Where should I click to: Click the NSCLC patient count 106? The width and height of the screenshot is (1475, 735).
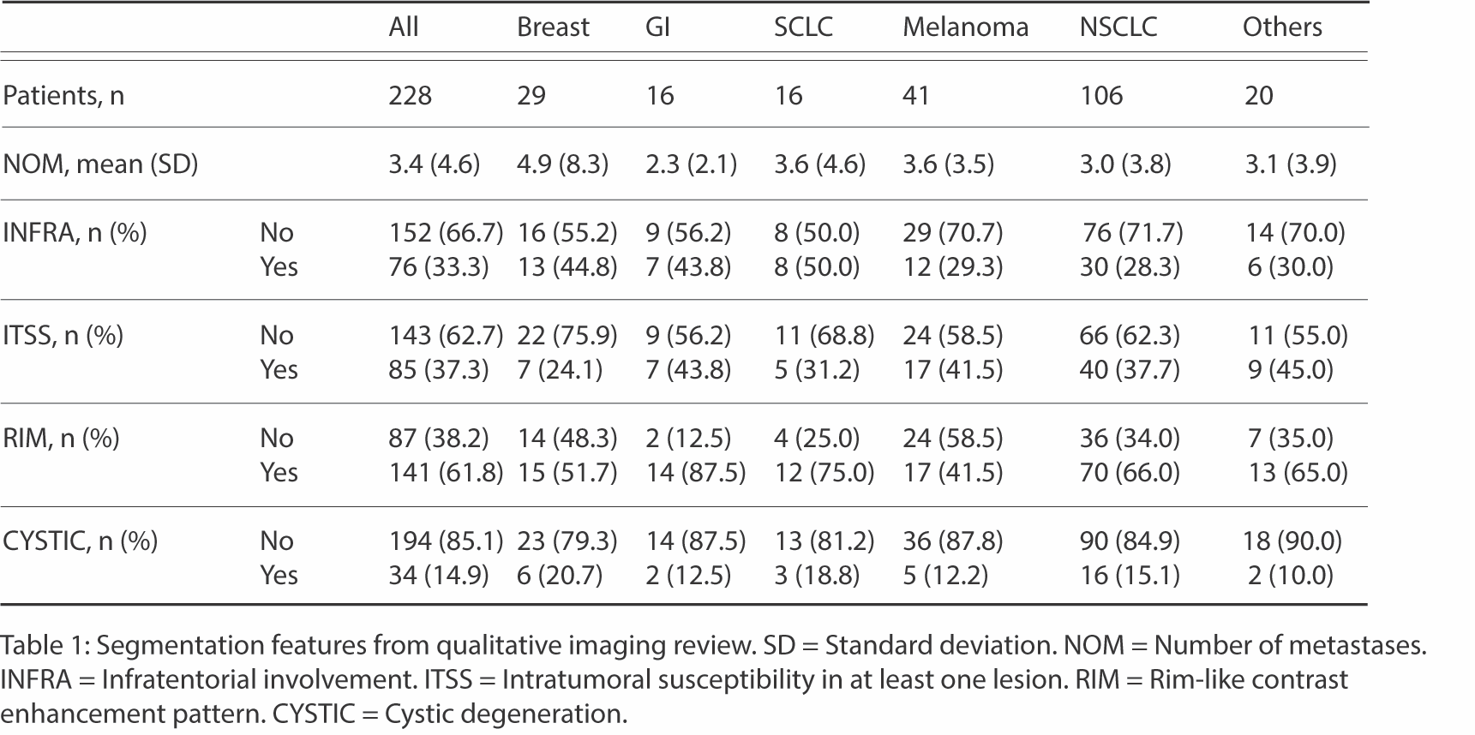[x=1100, y=95]
